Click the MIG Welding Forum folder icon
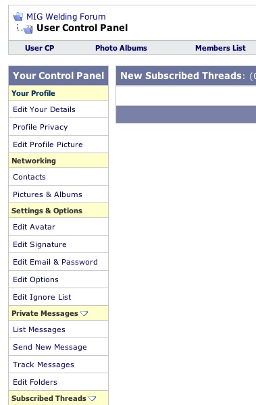Screen dimensions: 256x405 tap(18, 16)
